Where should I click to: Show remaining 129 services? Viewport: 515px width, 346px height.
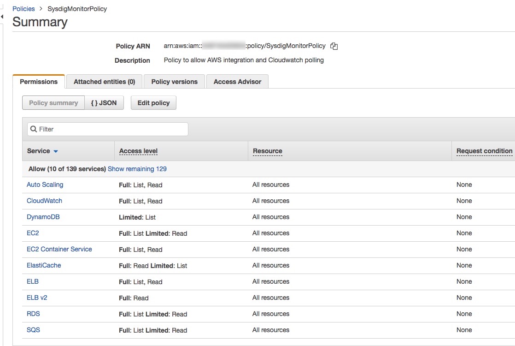137,169
